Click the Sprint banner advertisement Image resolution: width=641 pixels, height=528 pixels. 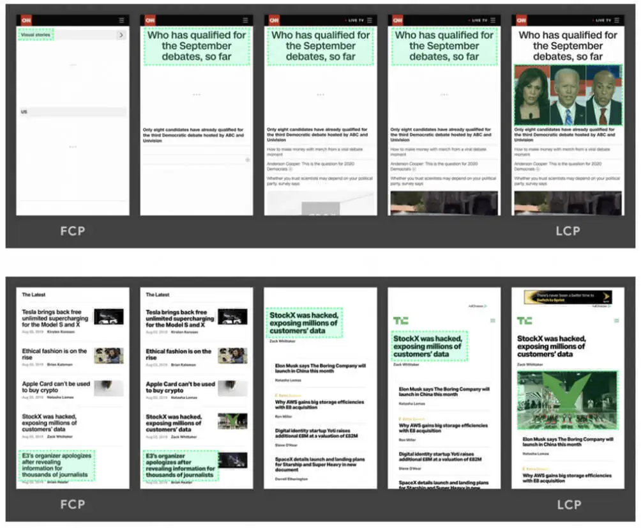pyautogui.click(x=568, y=298)
